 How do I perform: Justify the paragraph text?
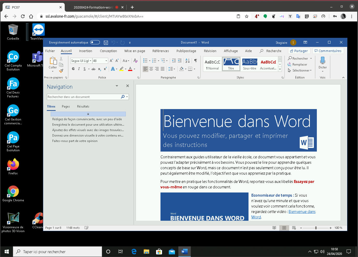[163, 69]
